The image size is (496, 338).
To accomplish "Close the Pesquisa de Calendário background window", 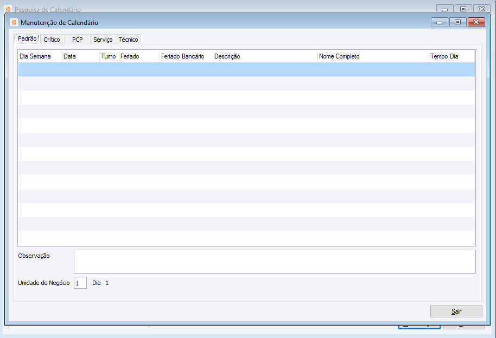I will [x=481, y=9].
